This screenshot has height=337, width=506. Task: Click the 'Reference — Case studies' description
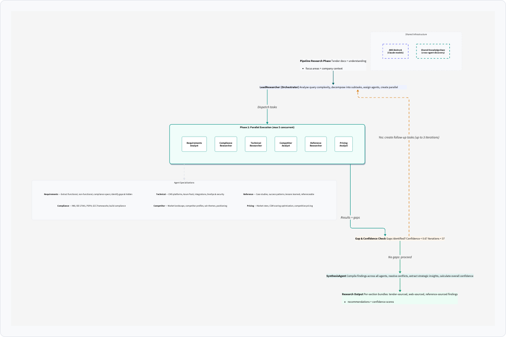point(278,194)
